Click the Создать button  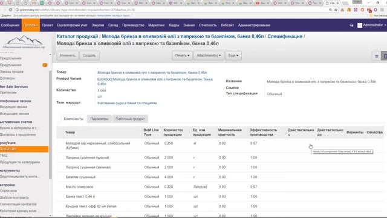(x=89, y=55)
